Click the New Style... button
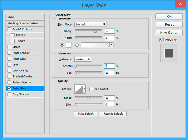Image resolution: width=188 pixels, height=140 pixels. click(169, 33)
